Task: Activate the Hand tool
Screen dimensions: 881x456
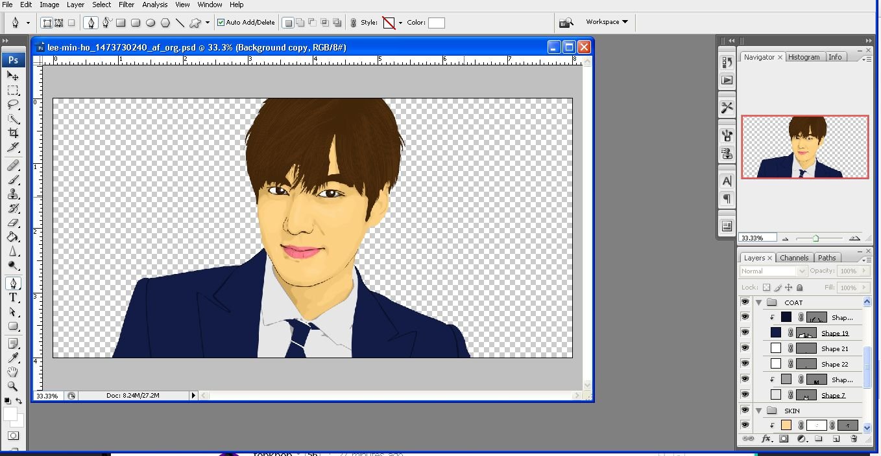Action: coord(13,372)
